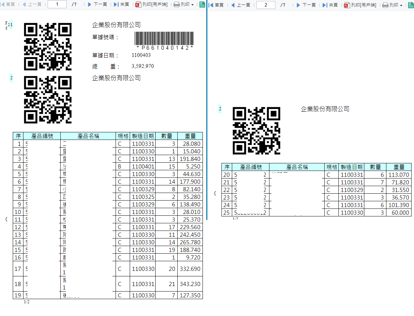Click the total weight value 3,592.970
This screenshot has height=316, width=414.
pos(143,66)
